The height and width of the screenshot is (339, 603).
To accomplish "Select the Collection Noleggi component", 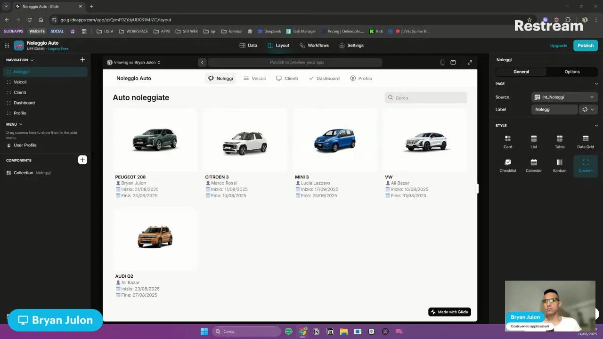I will pos(45,173).
